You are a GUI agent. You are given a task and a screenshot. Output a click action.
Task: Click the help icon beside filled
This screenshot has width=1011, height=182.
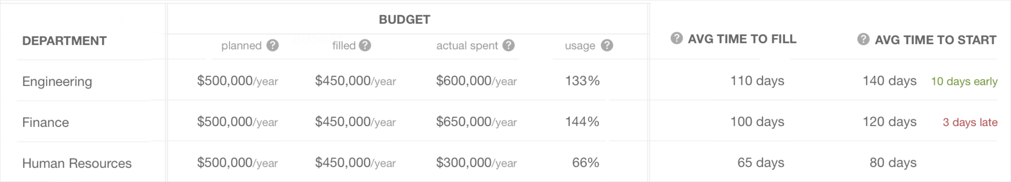[x=365, y=45]
